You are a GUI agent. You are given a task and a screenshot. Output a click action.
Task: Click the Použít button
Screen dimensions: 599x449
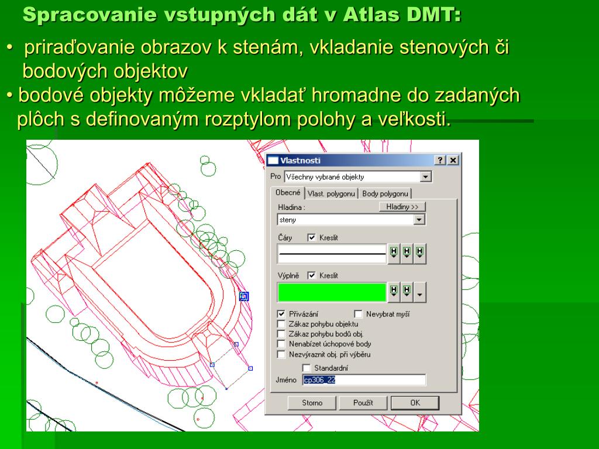[363, 403]
